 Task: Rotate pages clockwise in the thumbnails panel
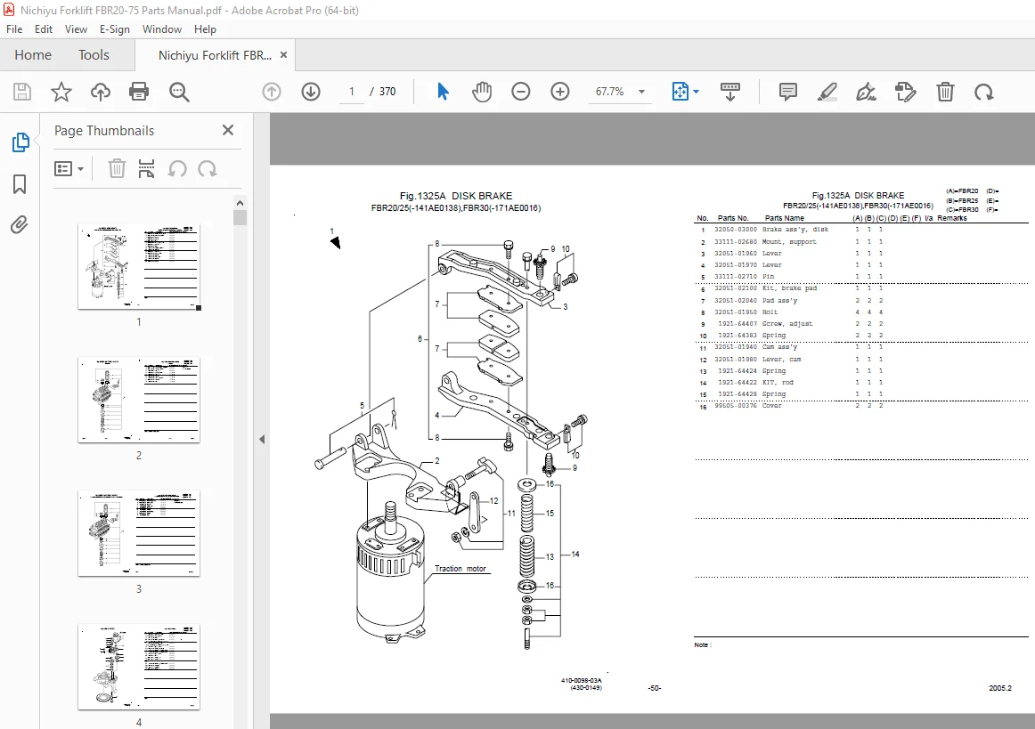pos(208,169)
